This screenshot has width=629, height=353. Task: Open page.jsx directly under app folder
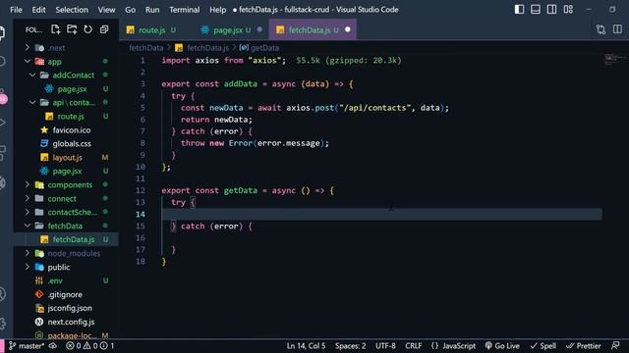pos(67,171)
